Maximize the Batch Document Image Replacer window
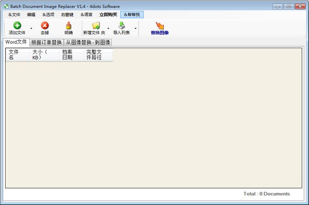This screenshot has width=309, height=205. click(289, 7)
